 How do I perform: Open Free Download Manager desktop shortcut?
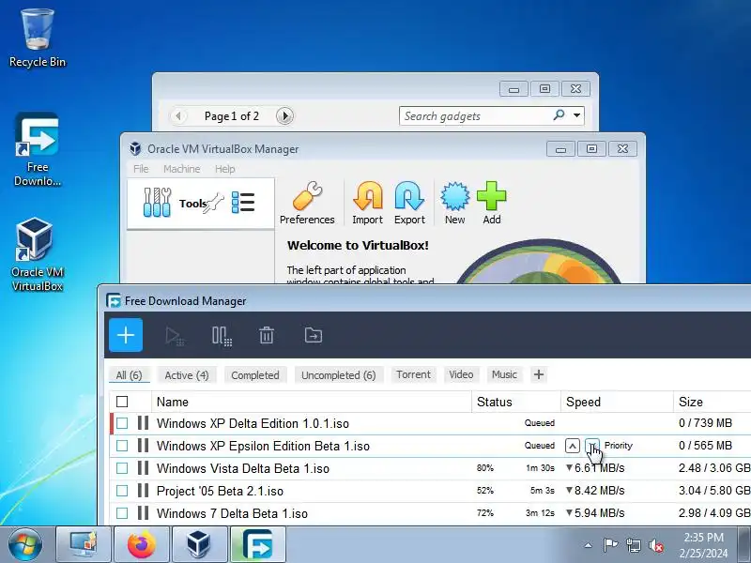click(x=38, y=149)
